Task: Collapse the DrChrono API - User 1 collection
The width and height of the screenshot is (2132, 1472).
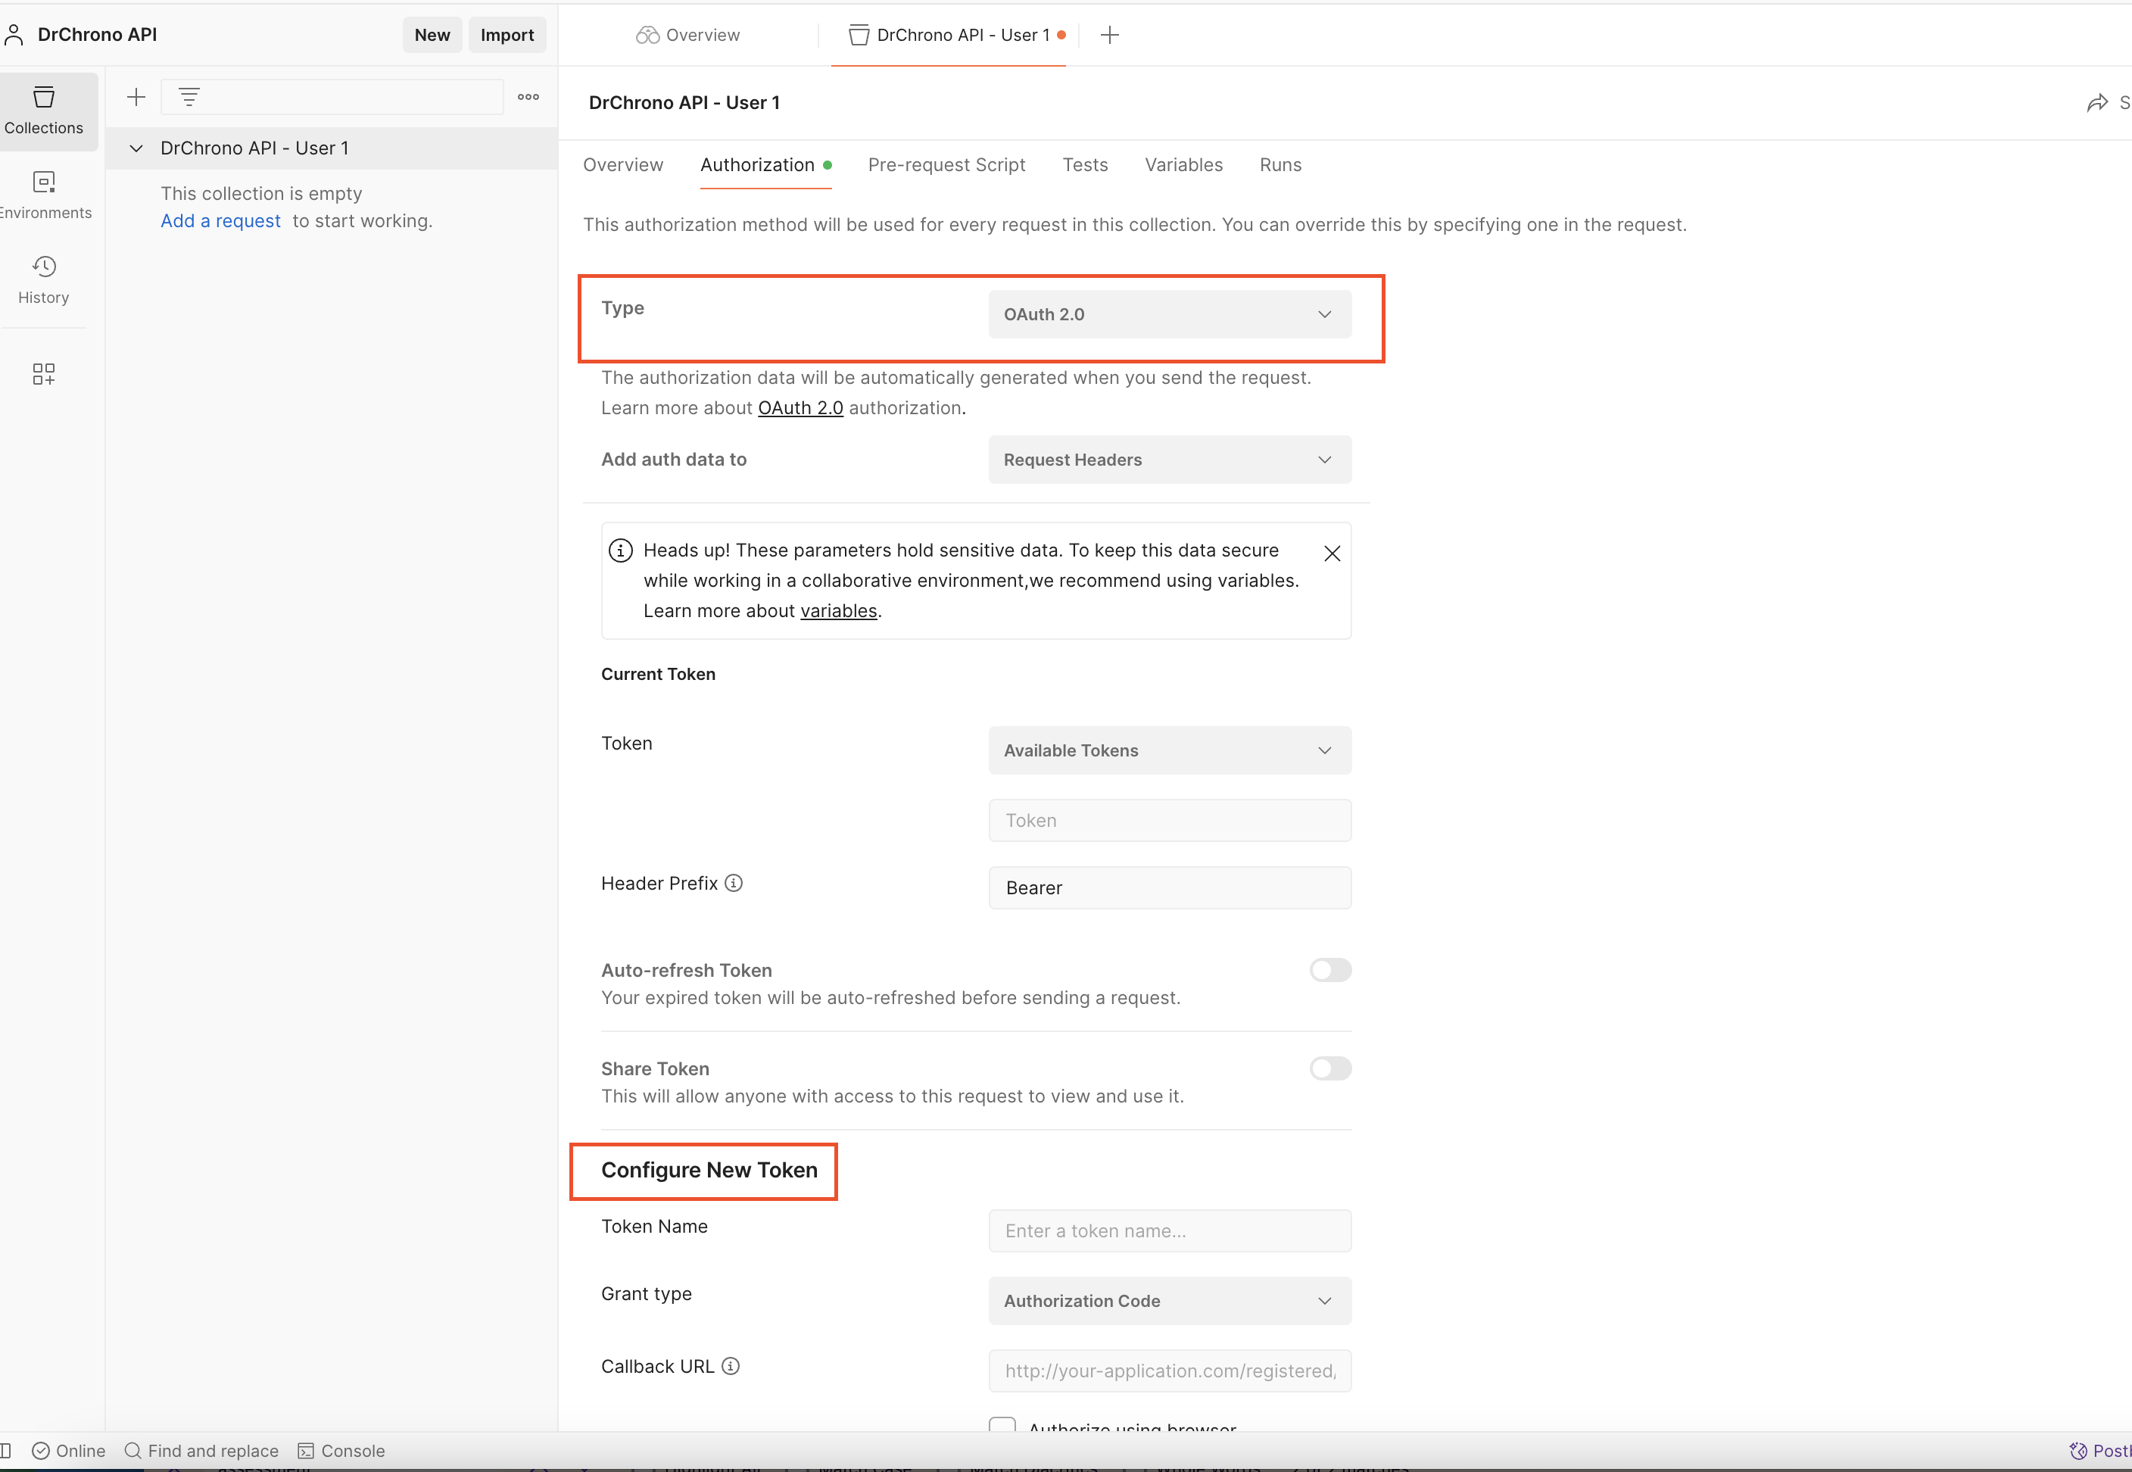Action: (136, 148)
